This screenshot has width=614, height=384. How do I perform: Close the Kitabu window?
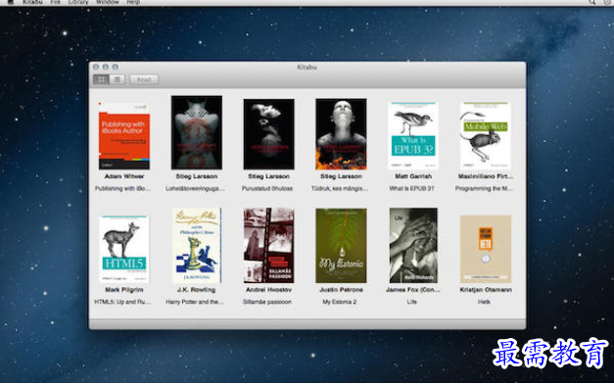pyautogui.click(x=96, y=67)
